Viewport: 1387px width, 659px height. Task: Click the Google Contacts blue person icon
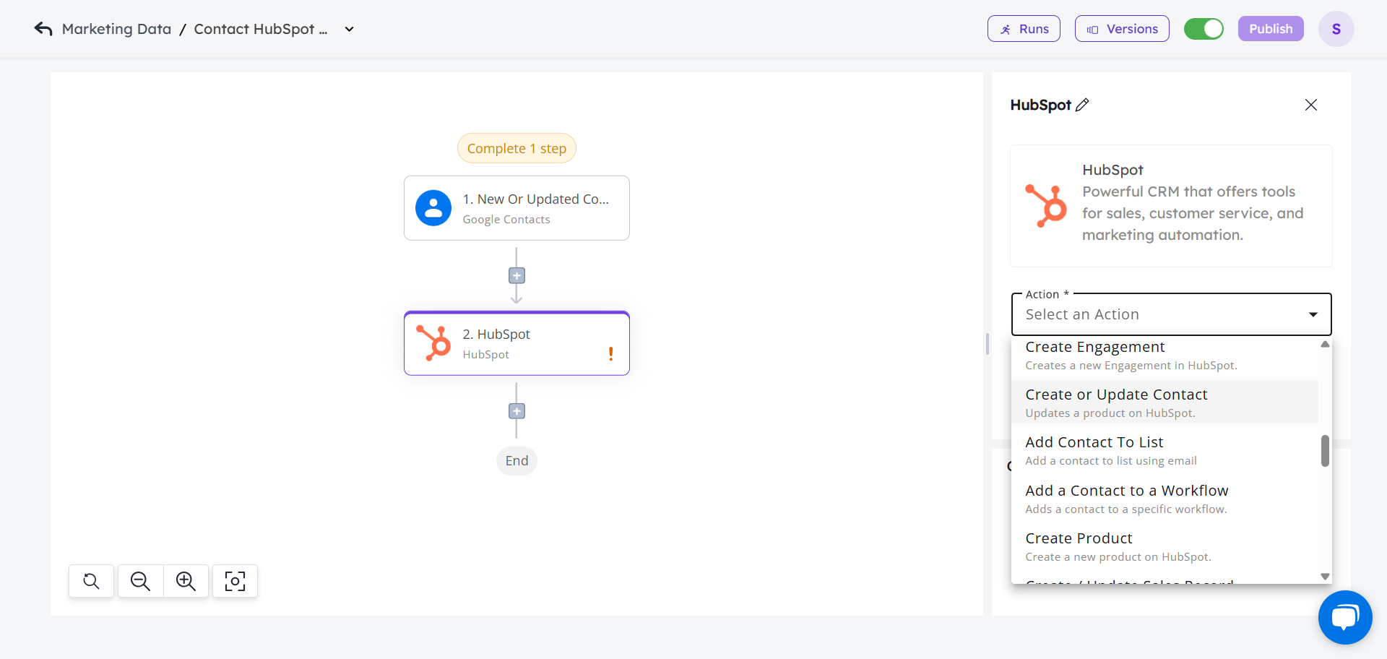[x=433, y=208]
